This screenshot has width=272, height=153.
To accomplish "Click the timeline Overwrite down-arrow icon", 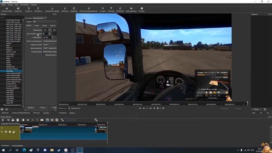I will coord(37,120).
